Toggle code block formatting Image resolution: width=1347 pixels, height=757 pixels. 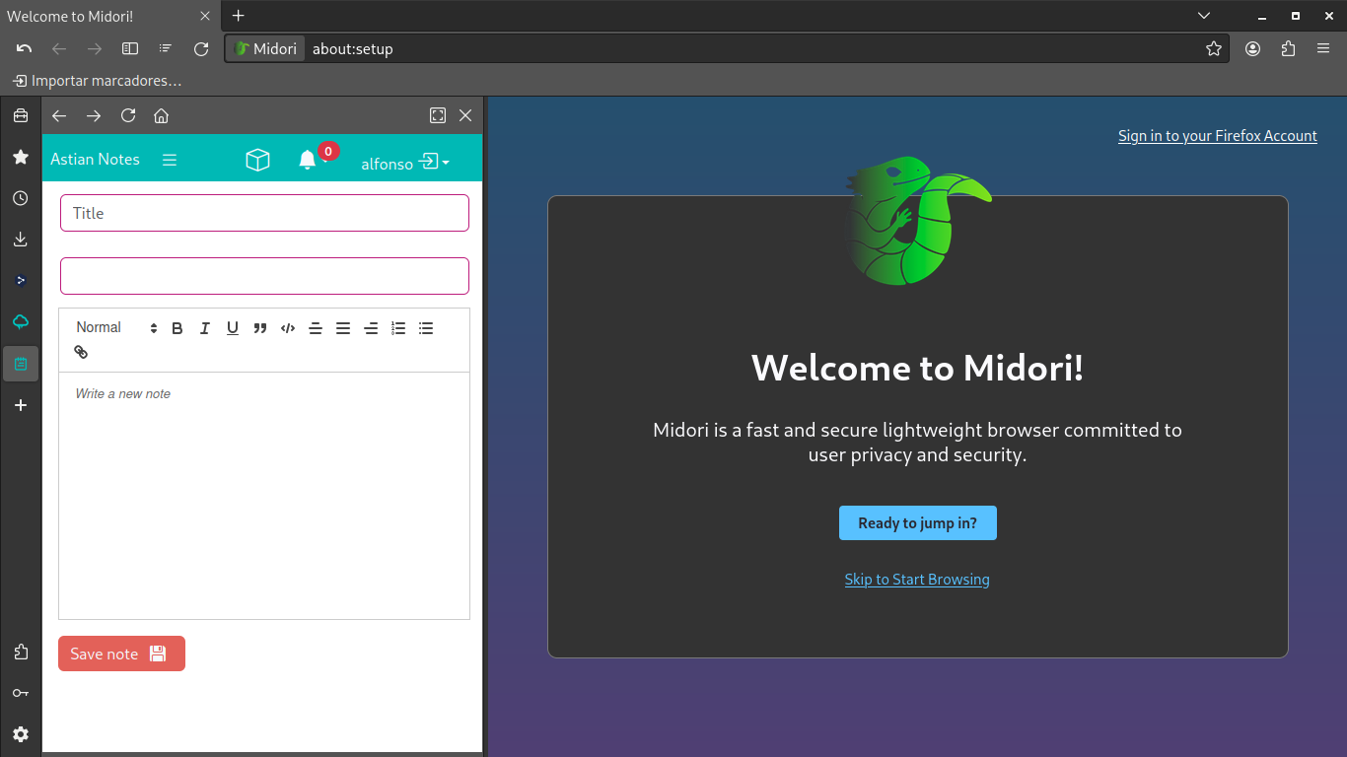(288, 328)
